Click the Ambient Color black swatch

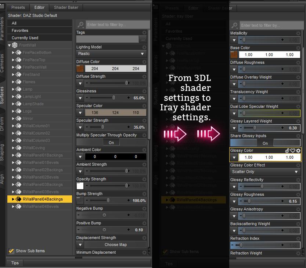click(x=115, y=157)
